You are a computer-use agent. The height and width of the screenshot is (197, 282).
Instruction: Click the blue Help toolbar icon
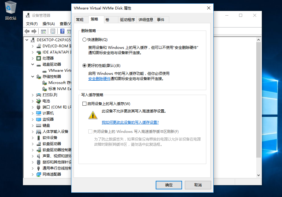[62, 31]
